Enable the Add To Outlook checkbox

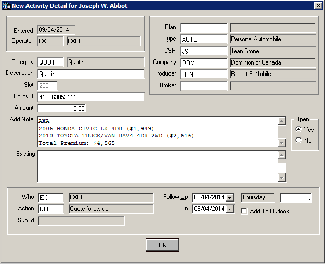point(245,211)
